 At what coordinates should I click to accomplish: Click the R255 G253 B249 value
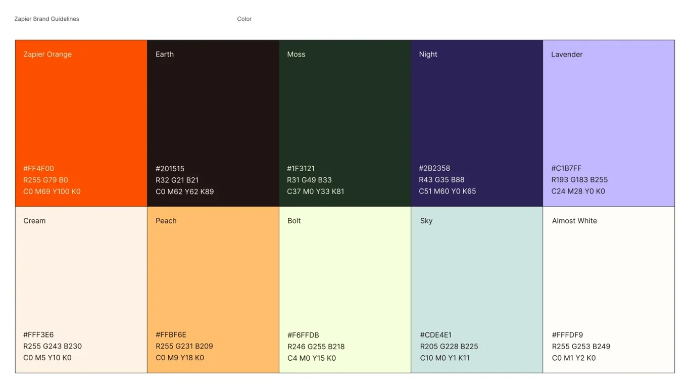[581, 347]
